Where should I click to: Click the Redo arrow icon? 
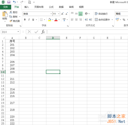22,2
